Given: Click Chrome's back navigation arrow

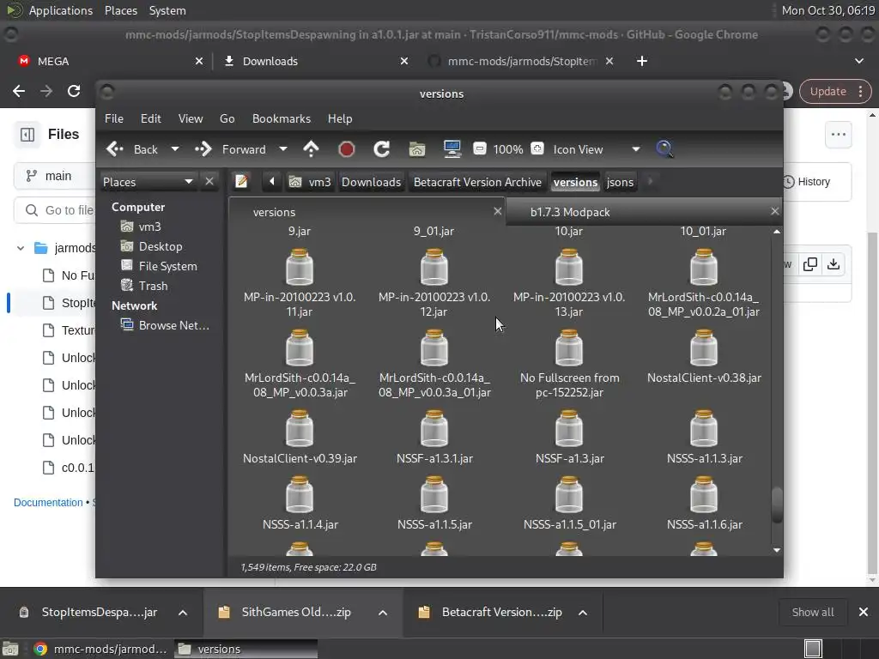Looking at the screenshot, I should pos(19,91).
